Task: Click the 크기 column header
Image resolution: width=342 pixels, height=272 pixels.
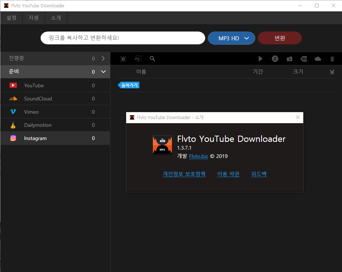Action: point(298,72)
